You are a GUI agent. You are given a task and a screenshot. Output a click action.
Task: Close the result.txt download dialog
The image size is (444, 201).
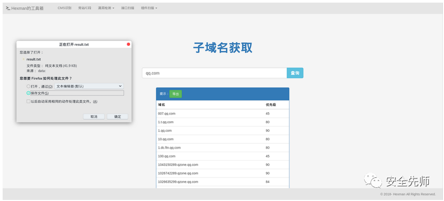pos(128,45)
